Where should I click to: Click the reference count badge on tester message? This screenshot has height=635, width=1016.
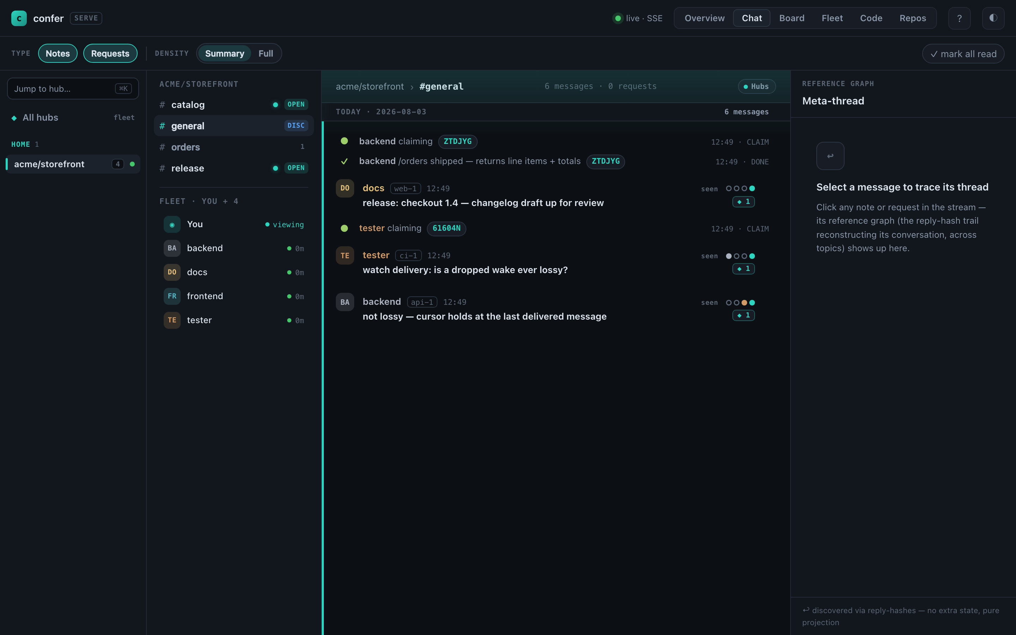pos(744,269)
